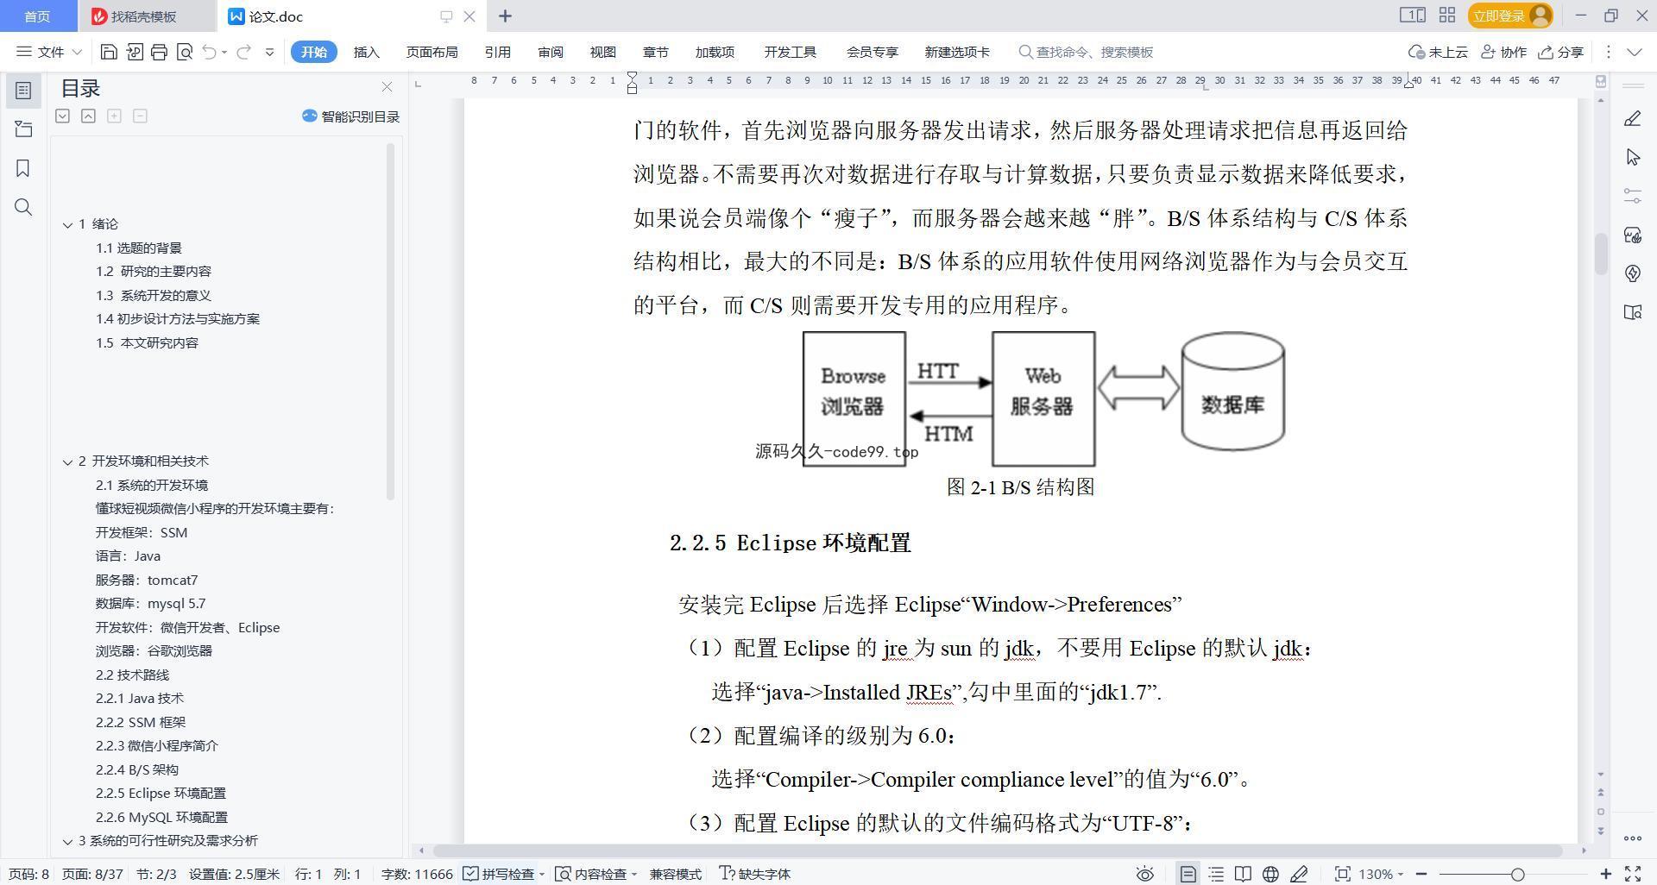Viewport: 1657px width, 885px height.
Task: Click the selection arrow tool in right sidebar
Action: tap(1632, 157)
